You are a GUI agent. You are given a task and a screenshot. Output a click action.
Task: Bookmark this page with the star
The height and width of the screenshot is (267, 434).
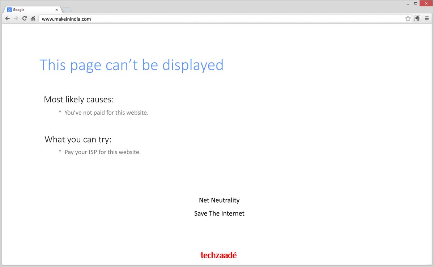click(x=408, y=18)
